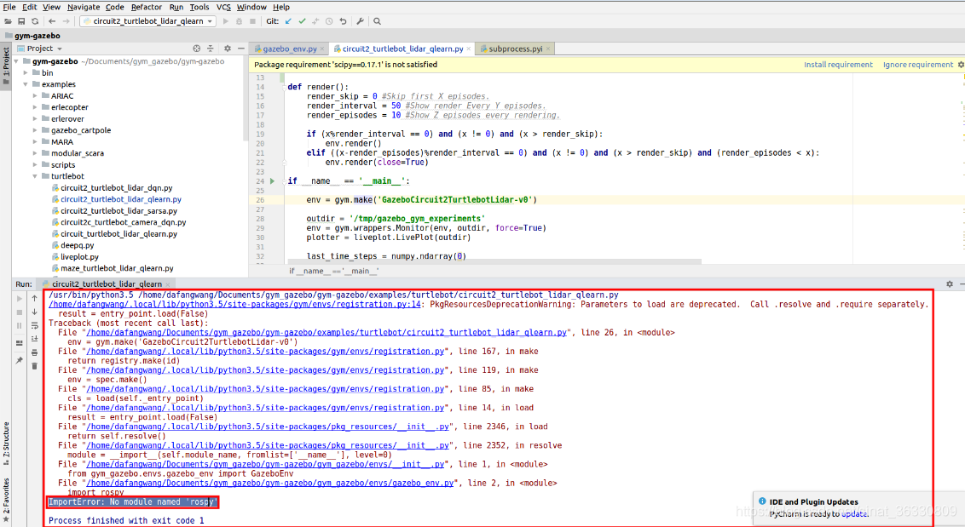The image size is (965, 527).
Task: Switch to gazebo_env.py tab
Action: tap(289, 49)
